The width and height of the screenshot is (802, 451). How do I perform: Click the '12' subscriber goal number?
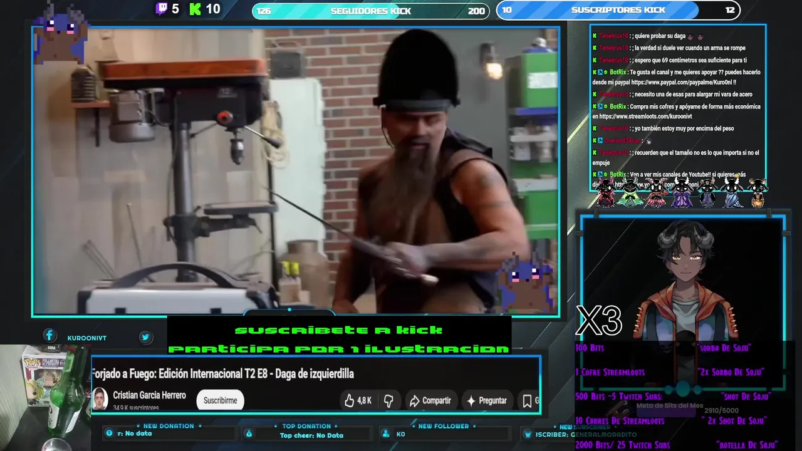tap(730, 10)
